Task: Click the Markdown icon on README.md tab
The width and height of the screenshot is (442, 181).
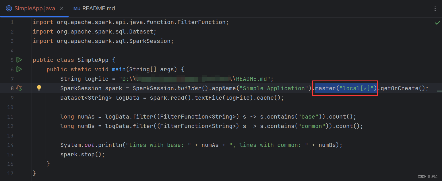Action: pyautogui.click(x=77, y=9)
